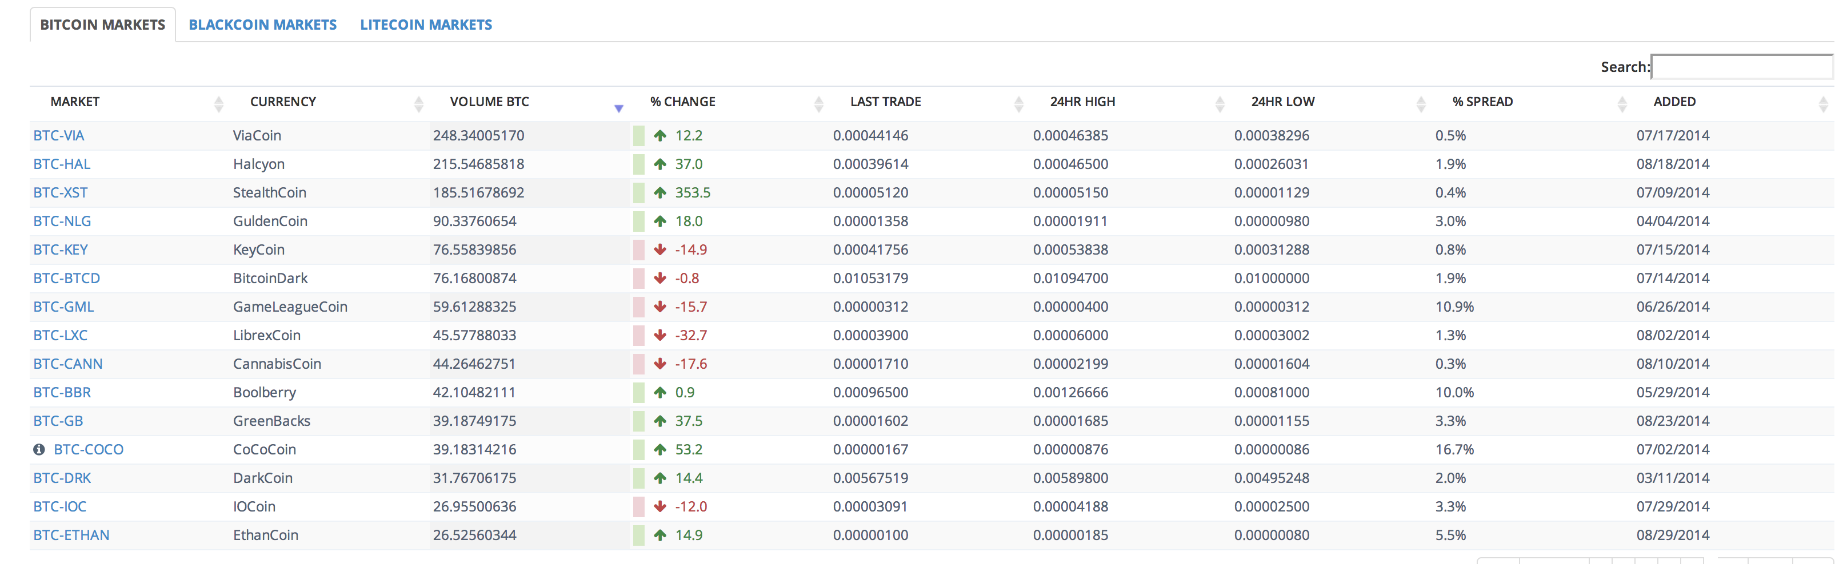Image resolution: width=1847 pixels, height=564 pixels.
Task: Open the BTC-KEY market link
Action: [x=60, y=250]
